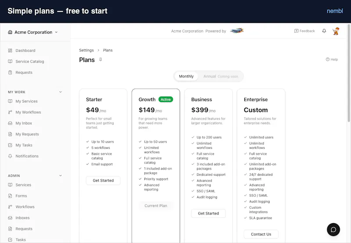Click Get Started on the Starter plan
Viewport: 351px width, 243px height.
coord(103,181)
